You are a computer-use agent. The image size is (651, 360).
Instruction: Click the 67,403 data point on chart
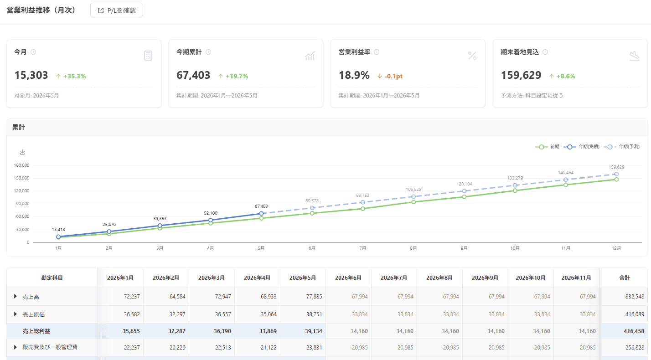261,213
